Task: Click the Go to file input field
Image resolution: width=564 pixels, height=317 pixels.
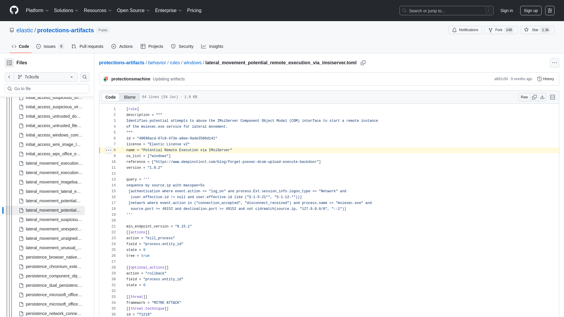Action: (47, 89)
